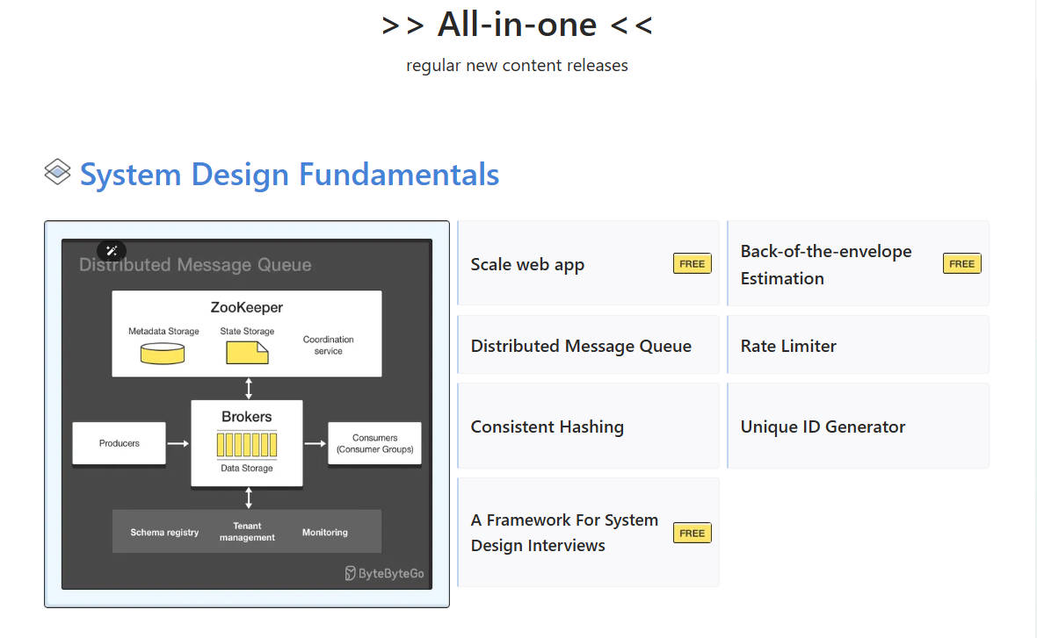
Task: Open the Scale web app lesson
Action: (x=527, y=264)
